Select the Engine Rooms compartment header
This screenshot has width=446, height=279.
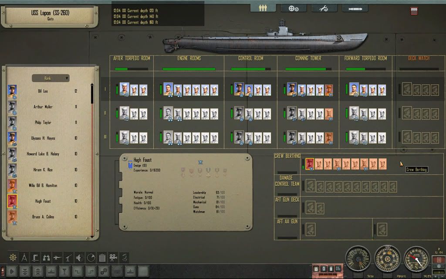tap(189, 58)
